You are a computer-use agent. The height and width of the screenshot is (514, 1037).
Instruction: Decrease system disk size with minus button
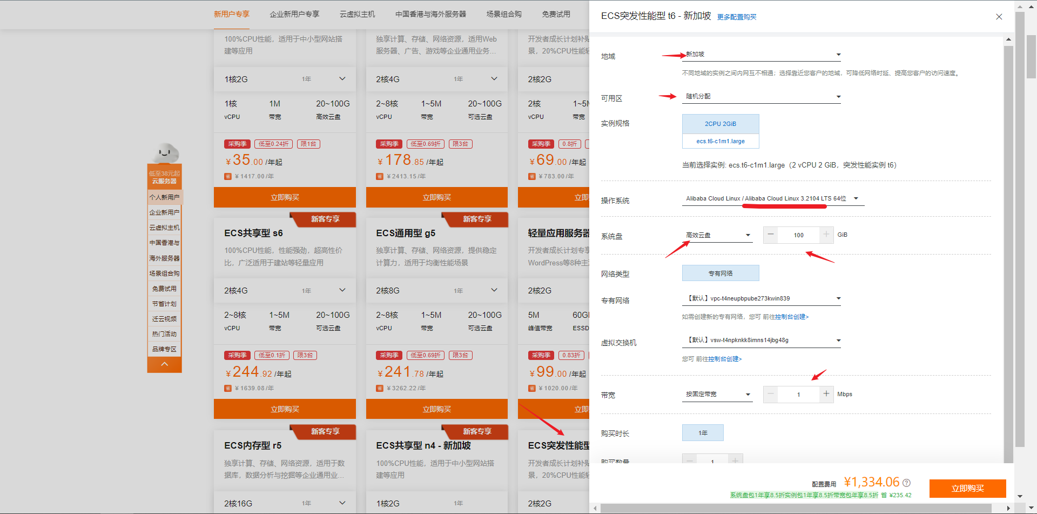[771, 235]
